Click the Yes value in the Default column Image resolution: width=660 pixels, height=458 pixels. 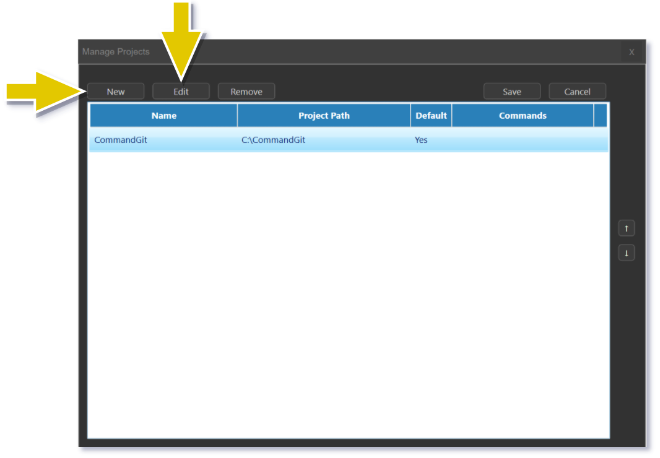coord(421,140)
